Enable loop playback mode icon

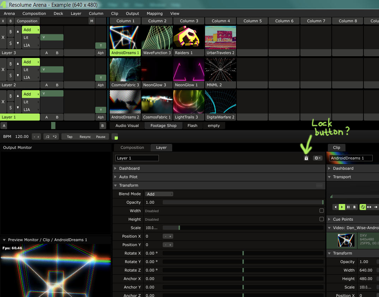(x=362, y=207)
